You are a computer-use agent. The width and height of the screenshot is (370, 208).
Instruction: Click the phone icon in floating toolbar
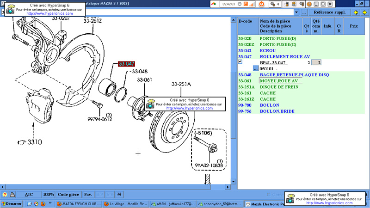(286, 4)
